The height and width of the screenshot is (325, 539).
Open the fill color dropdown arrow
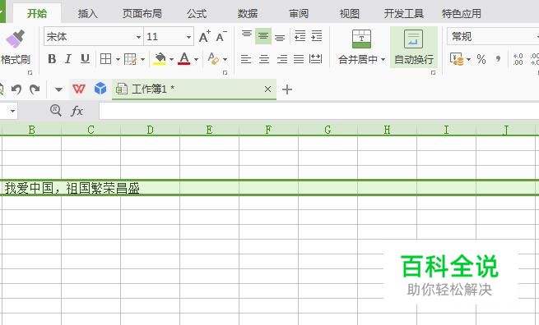(x=171, y=60)
